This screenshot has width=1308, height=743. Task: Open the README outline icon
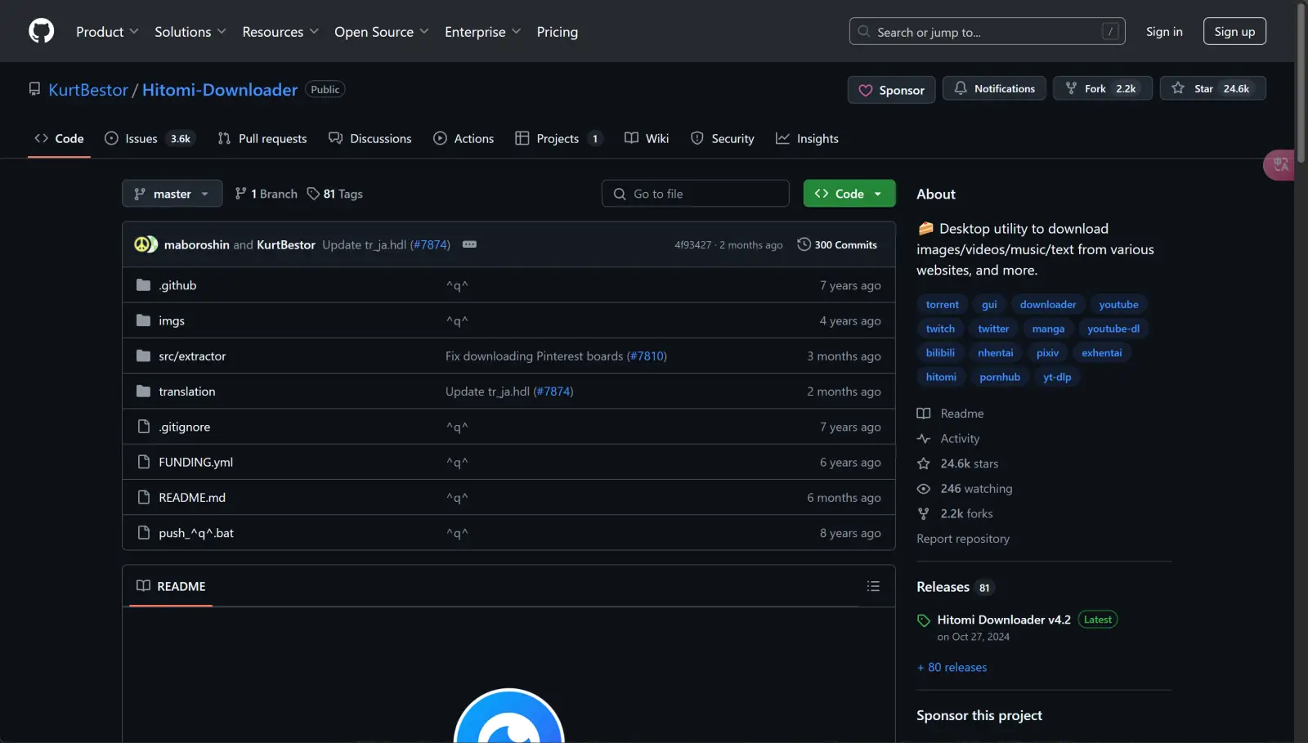(873, 586)
